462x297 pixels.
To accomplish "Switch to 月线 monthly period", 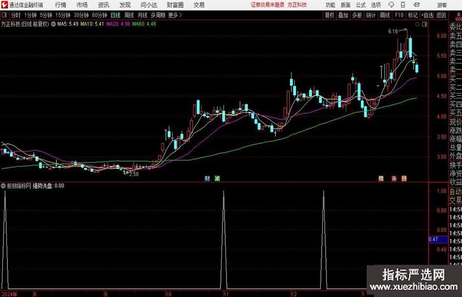I will coord(143,15).
